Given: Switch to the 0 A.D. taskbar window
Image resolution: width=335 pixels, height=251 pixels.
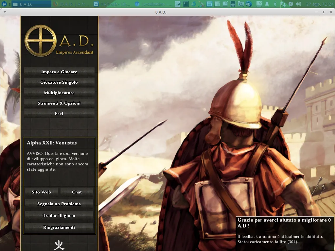Looking at the screenshot, I should (x=32, y=4).
